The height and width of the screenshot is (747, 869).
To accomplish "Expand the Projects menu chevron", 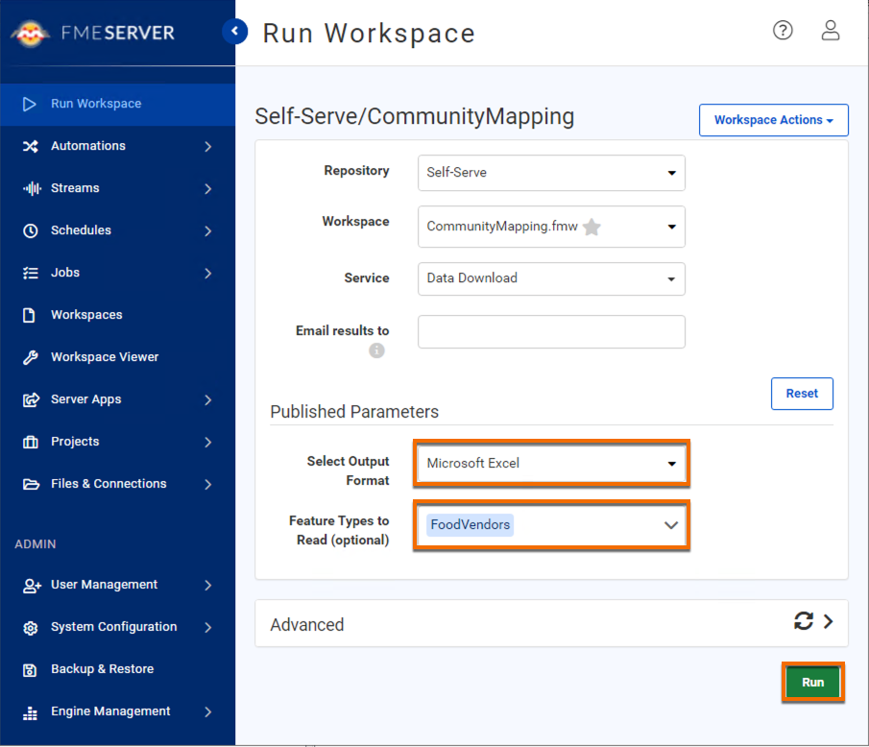I will click(x=207, y=442).
